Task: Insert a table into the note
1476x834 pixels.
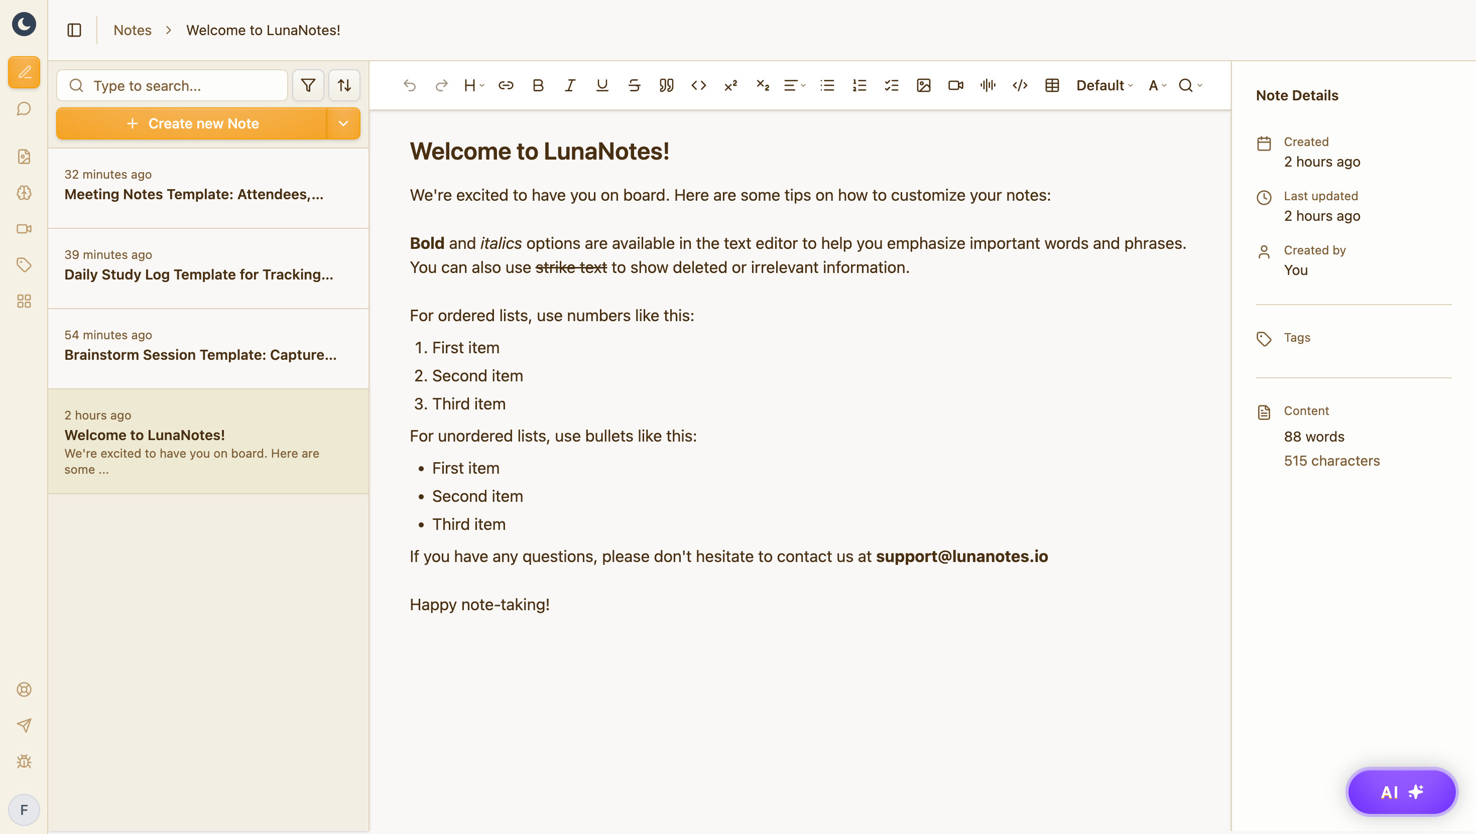Action: tap(1052, 86)
